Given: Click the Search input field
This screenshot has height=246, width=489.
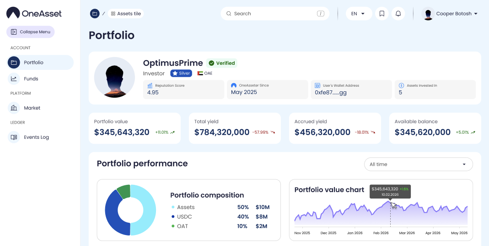Looking at the screenshot, I should pos(274,14).
